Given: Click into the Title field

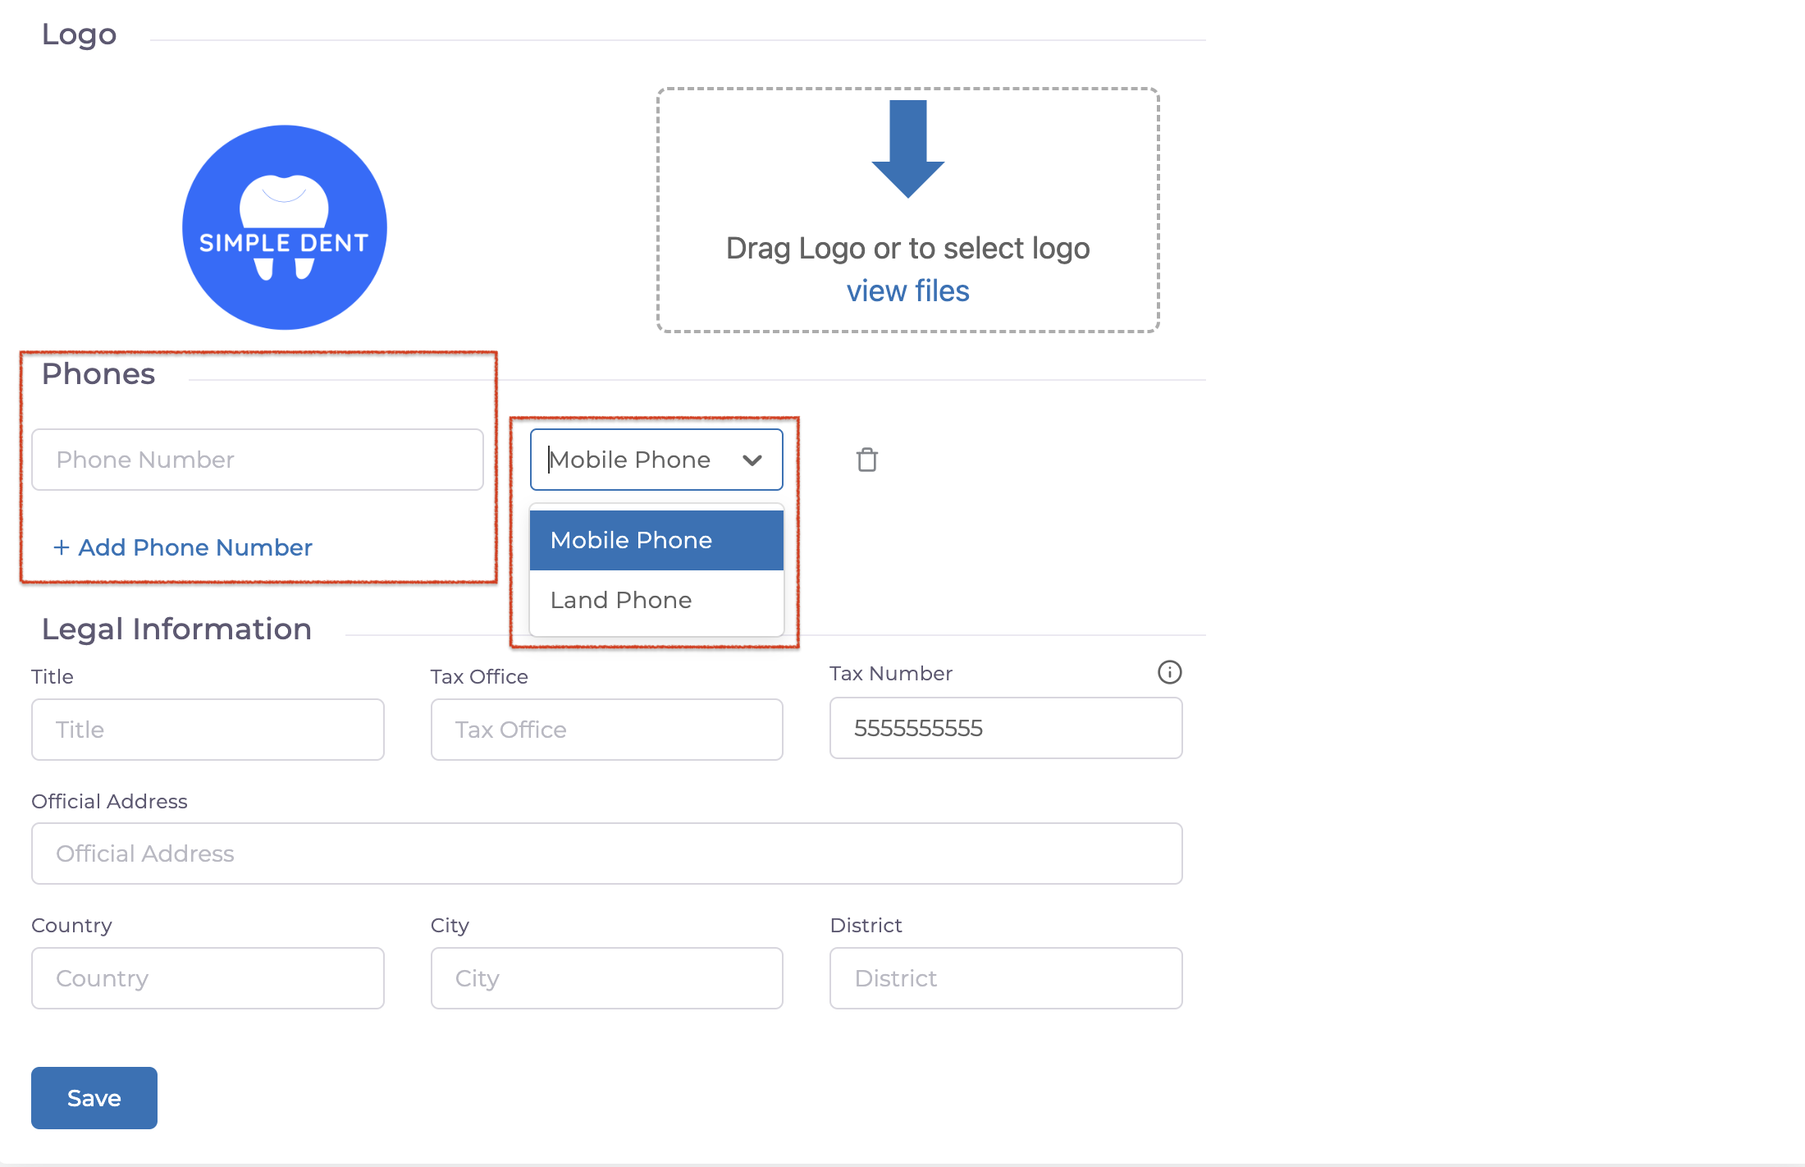Looking at the screenshot, I should pos(208,730).
